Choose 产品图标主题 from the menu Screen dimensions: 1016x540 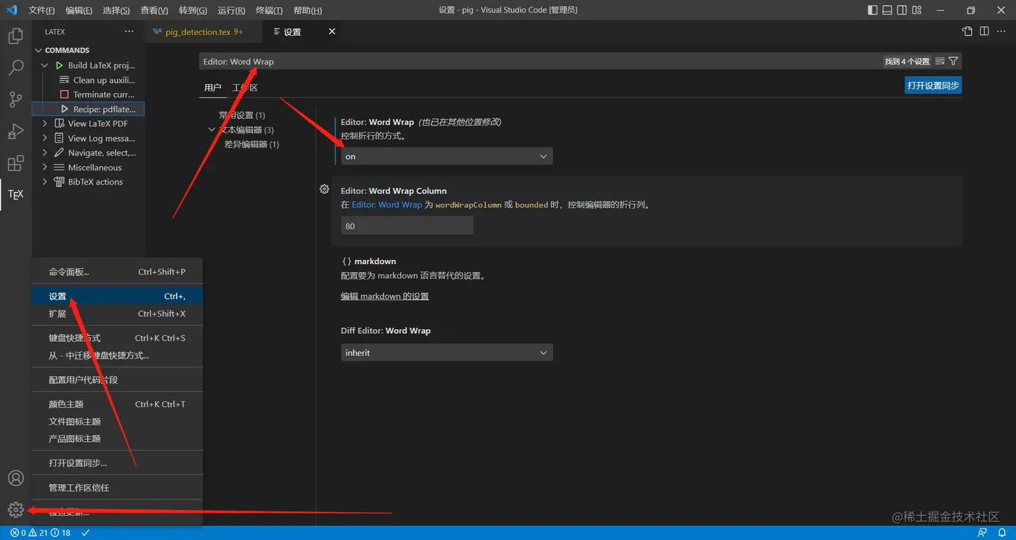click(x=117, y=439)
